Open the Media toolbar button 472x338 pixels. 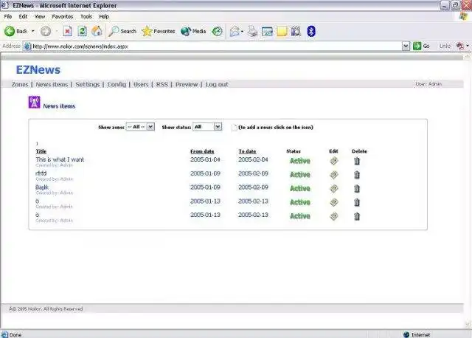click(x=193, y=31)
